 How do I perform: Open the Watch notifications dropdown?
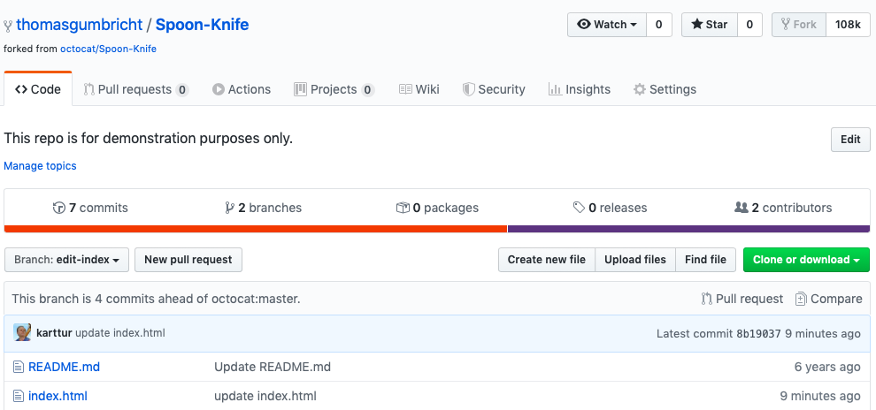pos(607,25)
